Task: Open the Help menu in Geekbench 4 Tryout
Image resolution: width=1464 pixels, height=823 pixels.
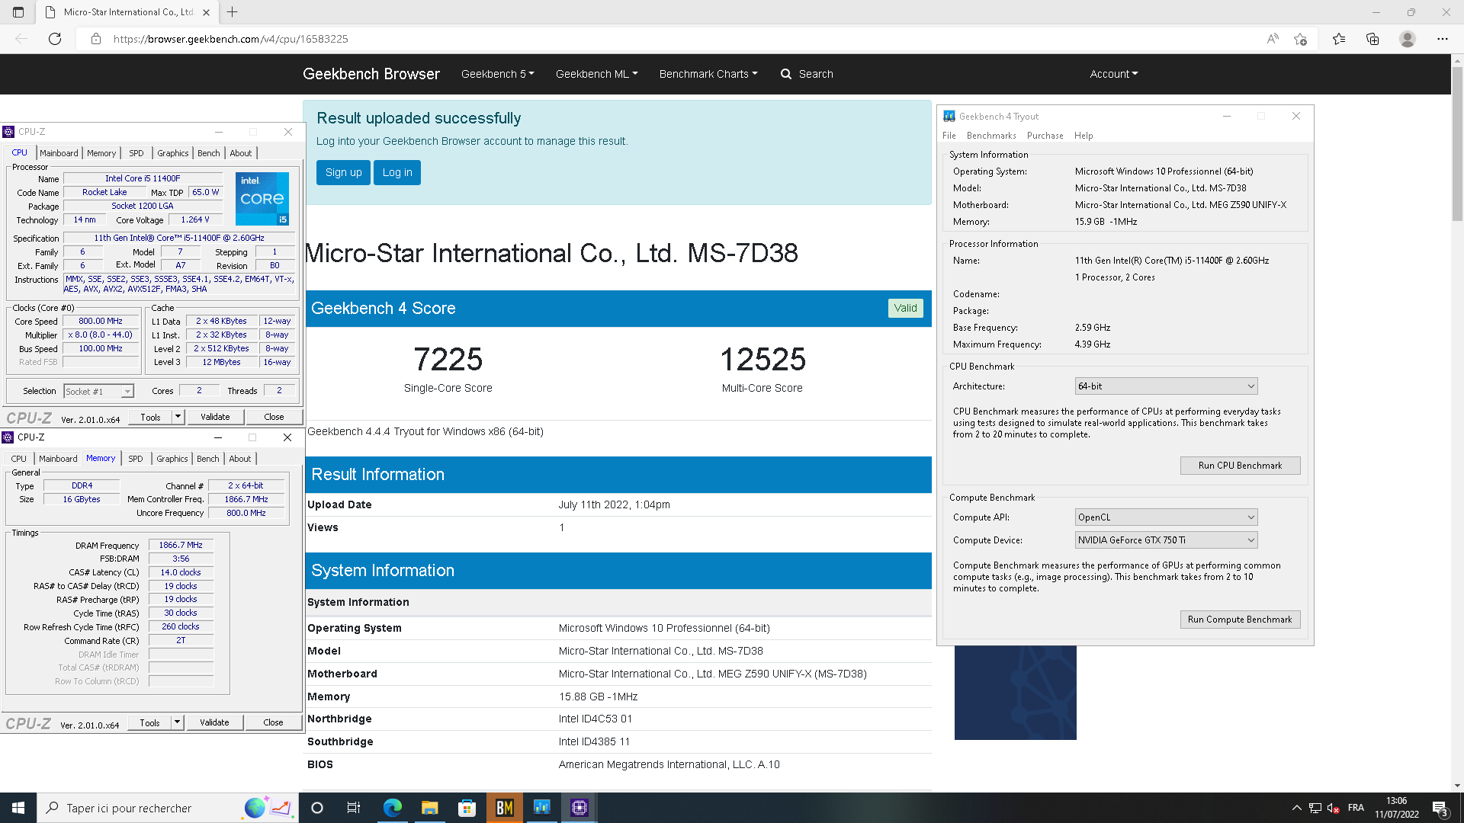Action: 1084,136
